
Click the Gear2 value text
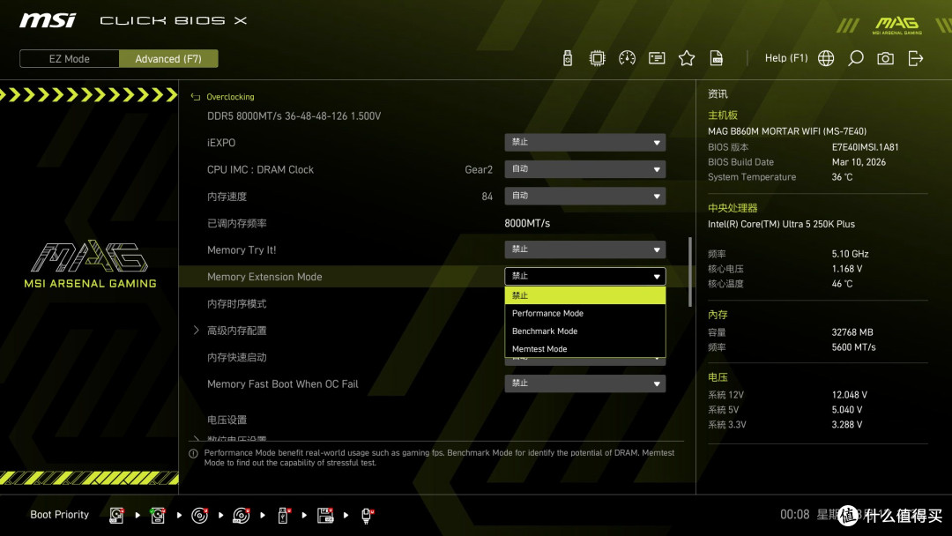pos(479,170)
